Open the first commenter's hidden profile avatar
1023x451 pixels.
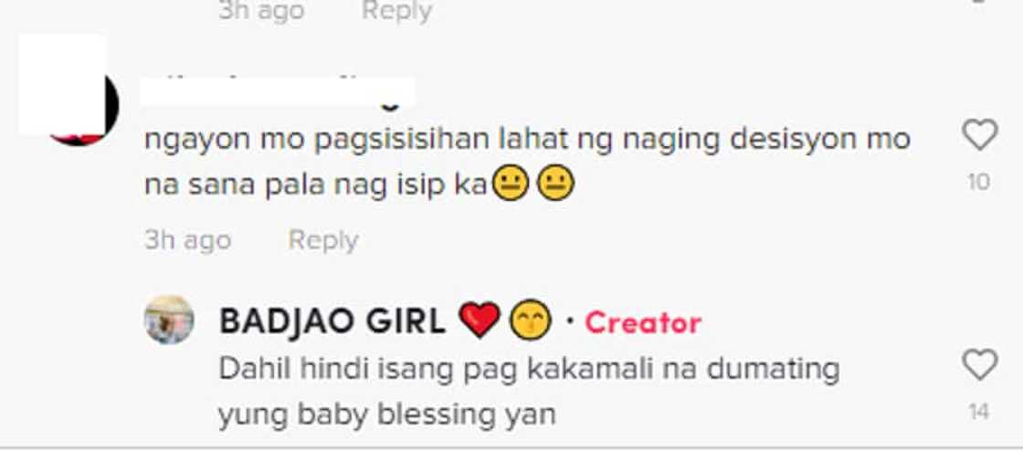coord(69,91)
